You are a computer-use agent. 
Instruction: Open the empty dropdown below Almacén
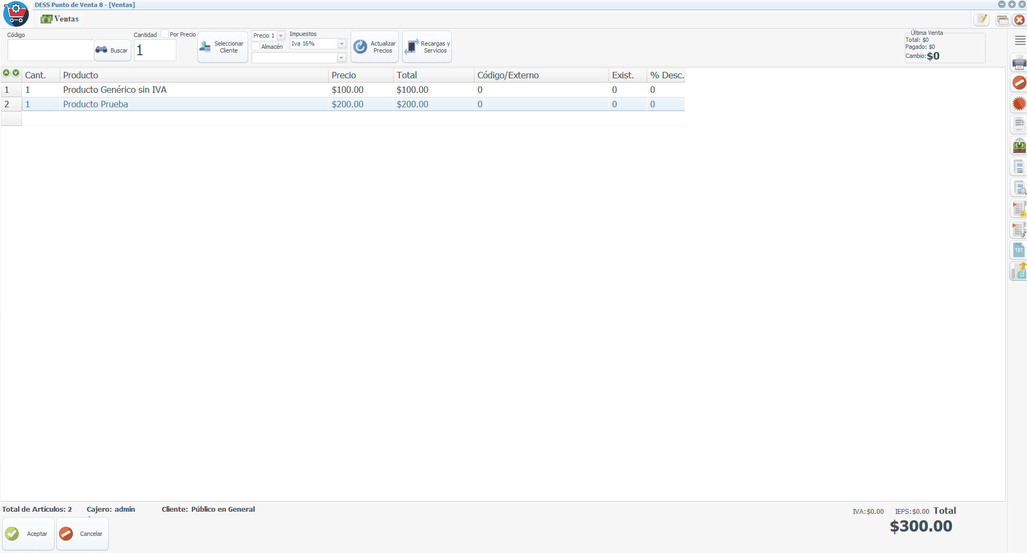341,57
